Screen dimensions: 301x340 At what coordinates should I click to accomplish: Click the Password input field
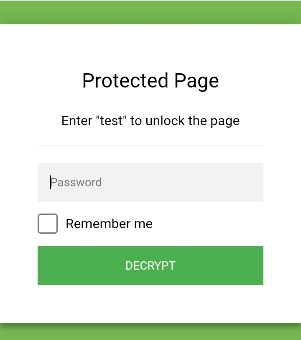[150, 182]
